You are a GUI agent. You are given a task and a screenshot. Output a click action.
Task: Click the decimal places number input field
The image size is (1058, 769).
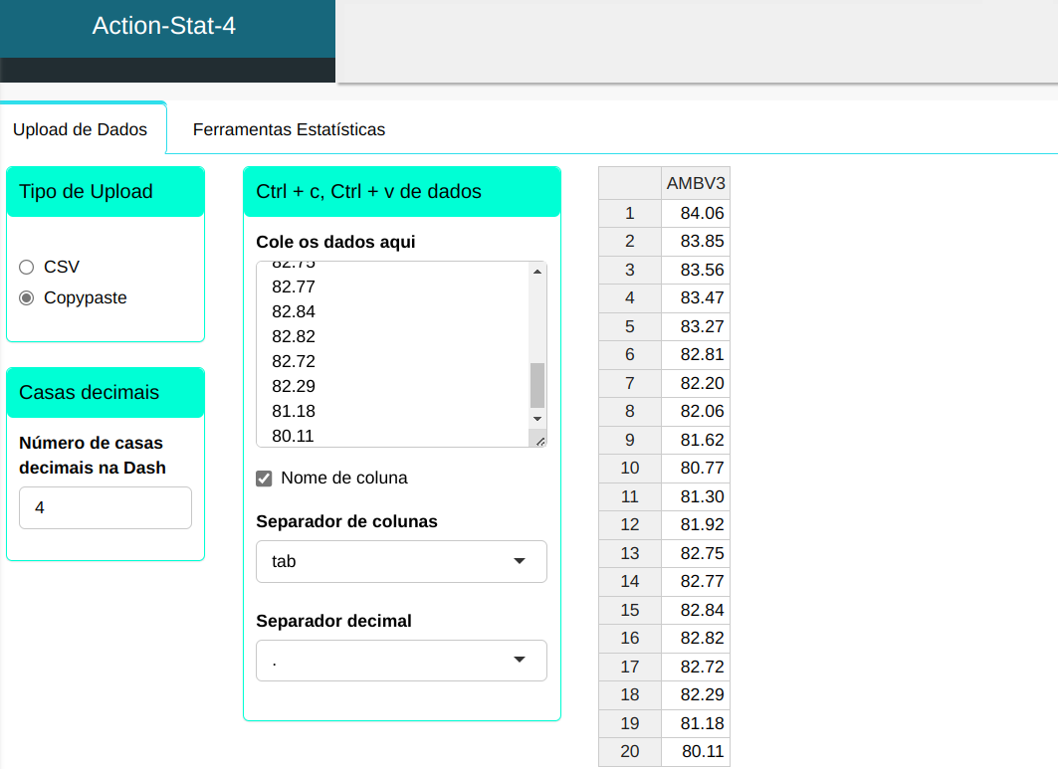(106, 507)
